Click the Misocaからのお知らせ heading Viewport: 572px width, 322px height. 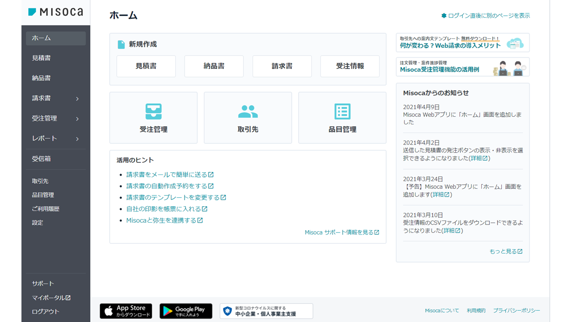pyautogui.click(x=436, y=93)
